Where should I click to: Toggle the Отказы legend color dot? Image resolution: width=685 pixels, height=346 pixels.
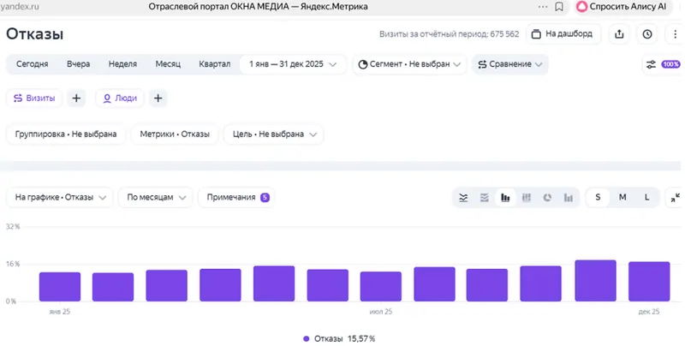(x=307, y=338)
